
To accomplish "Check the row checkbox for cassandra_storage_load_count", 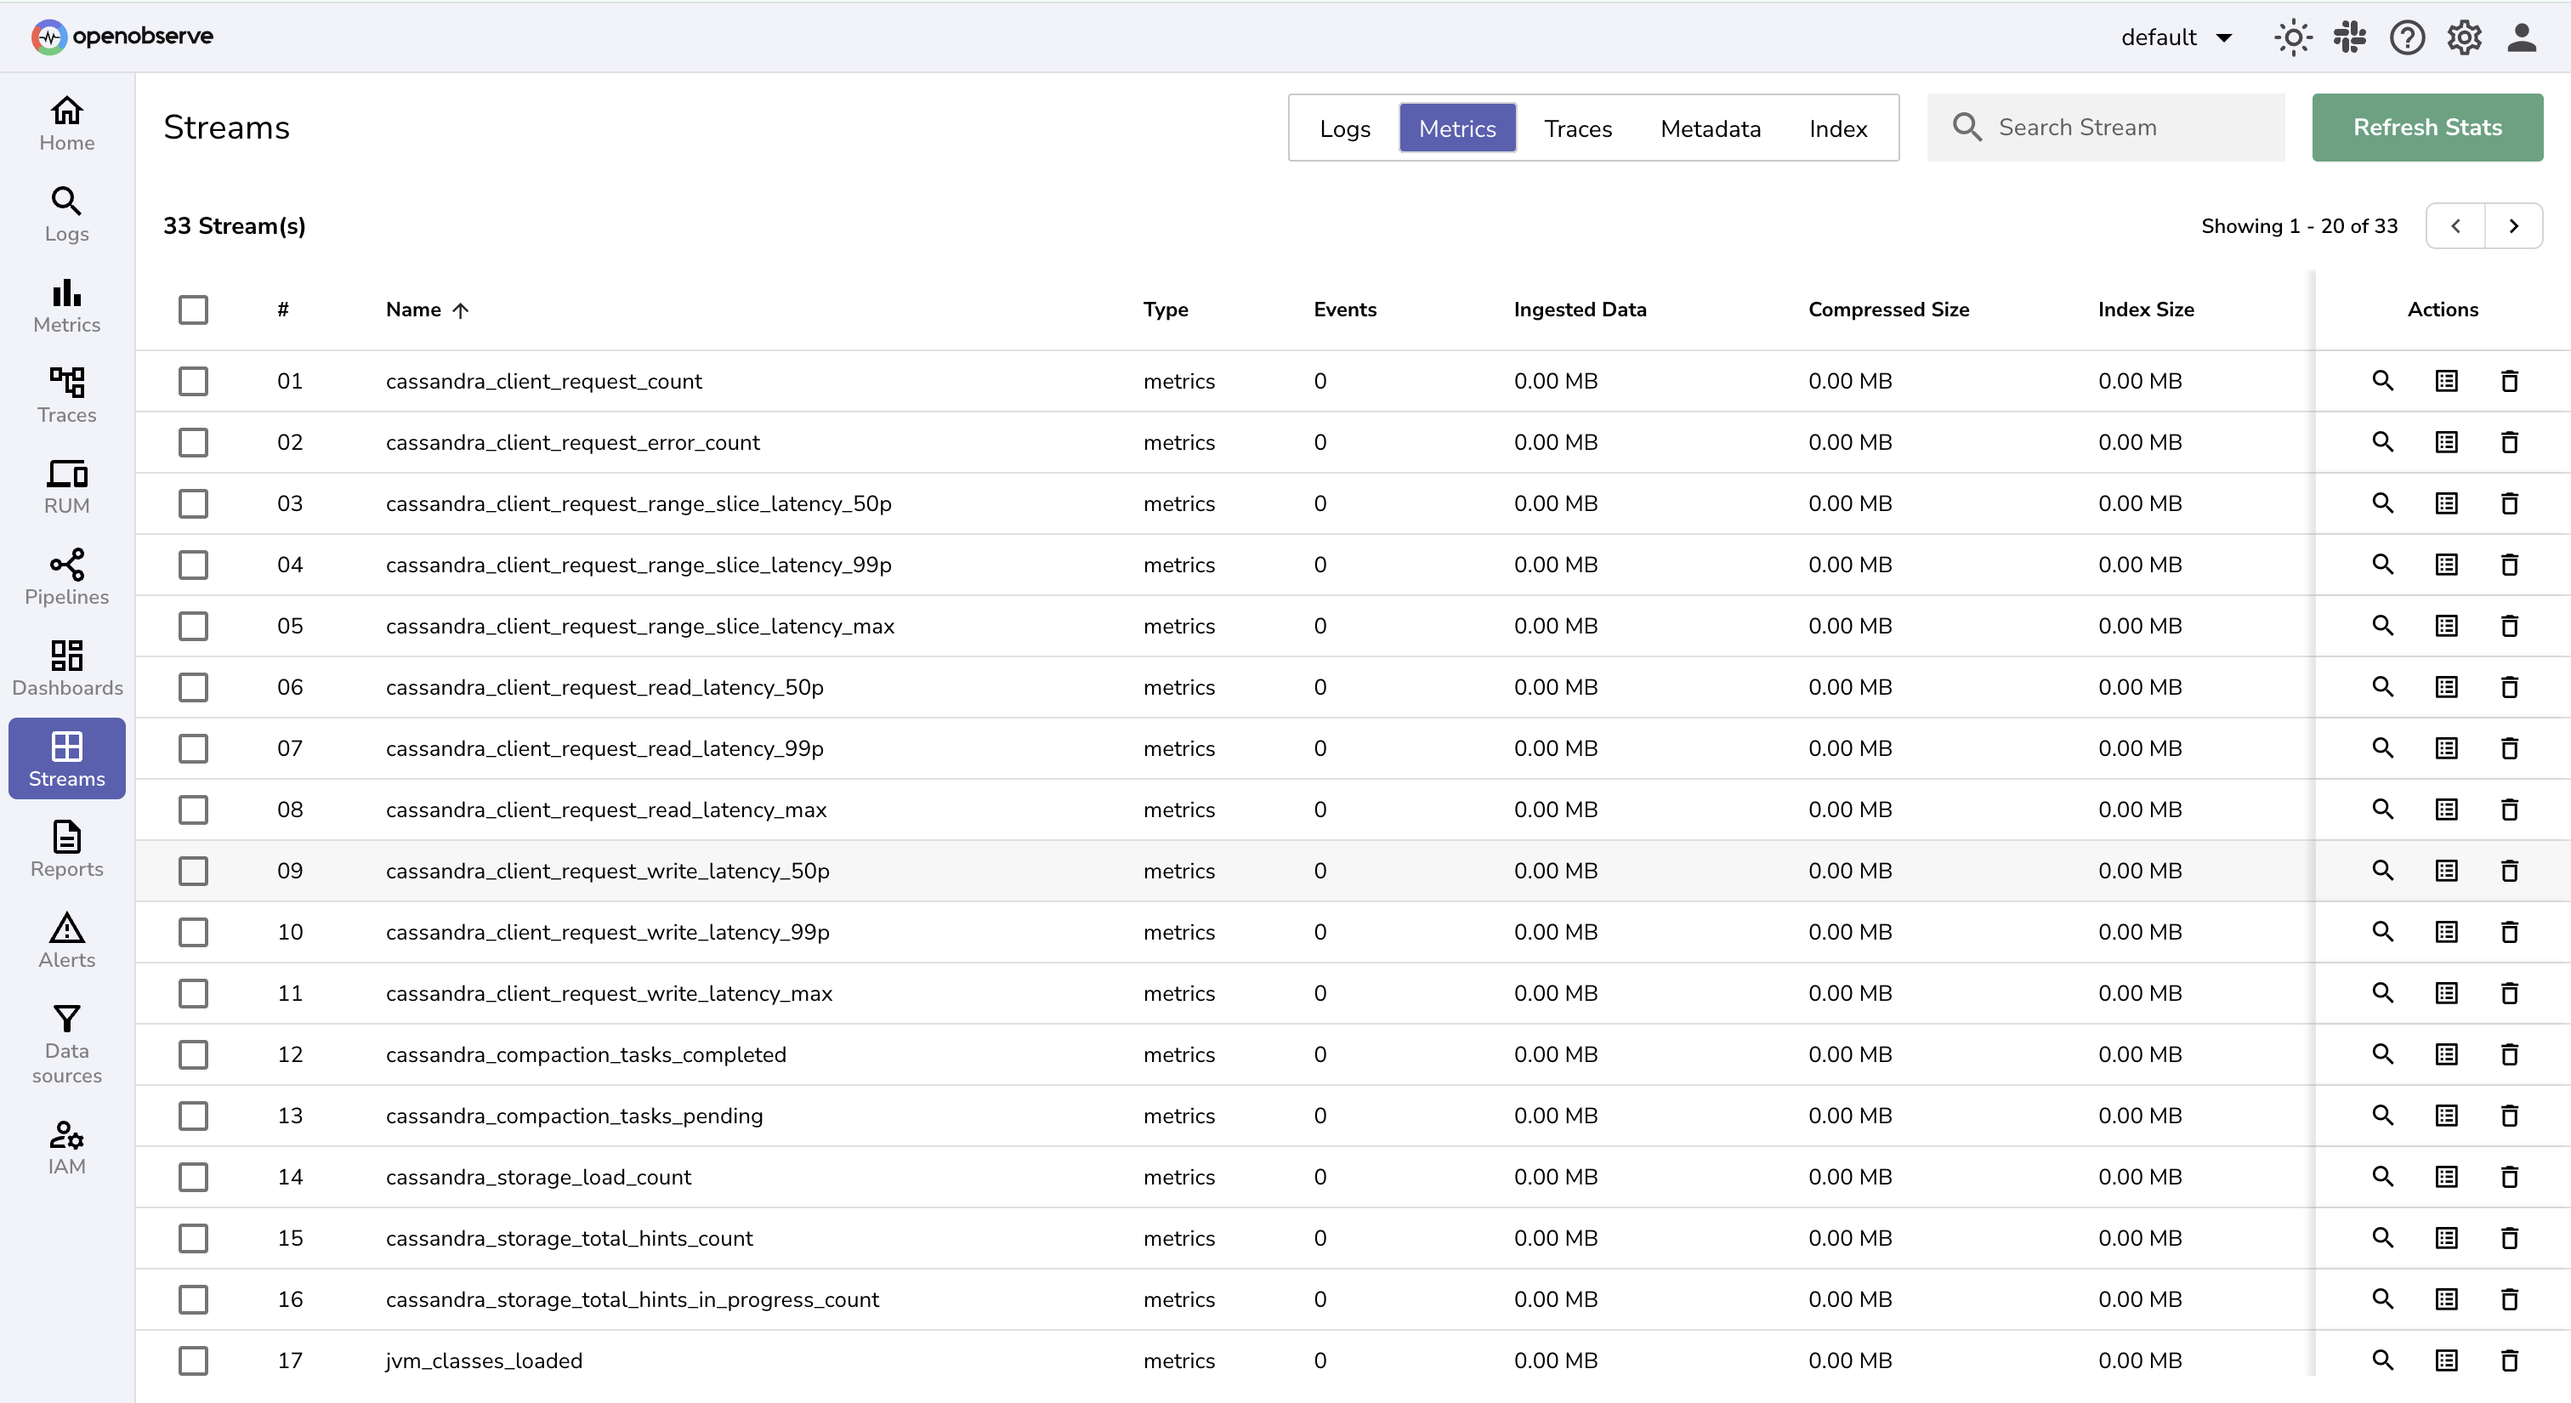I will click(x=193, y=1178).
